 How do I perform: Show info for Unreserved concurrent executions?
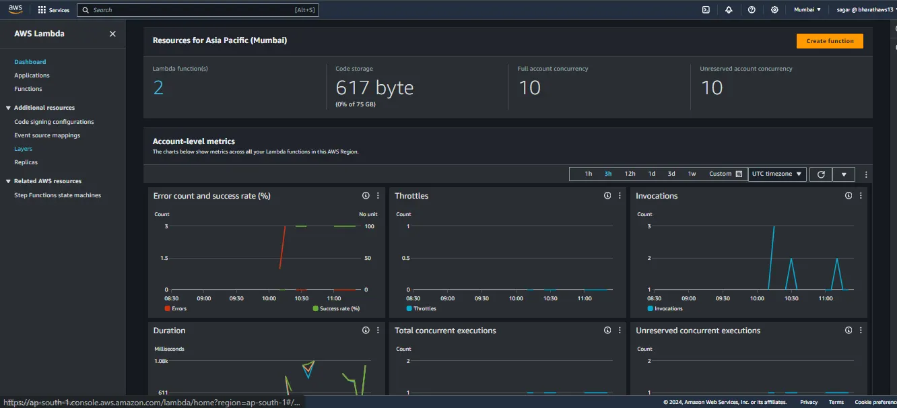(x=849, y=331)
